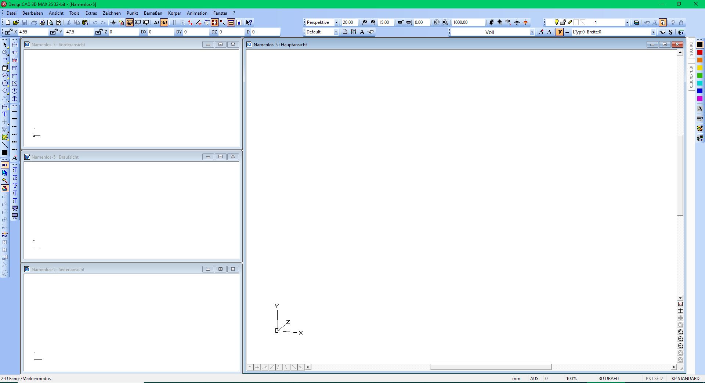Image resolution: width=705 pixels, height=383 pixels.
Task: Select the Circle tool in left toolbox
Action: coord(5,83)
